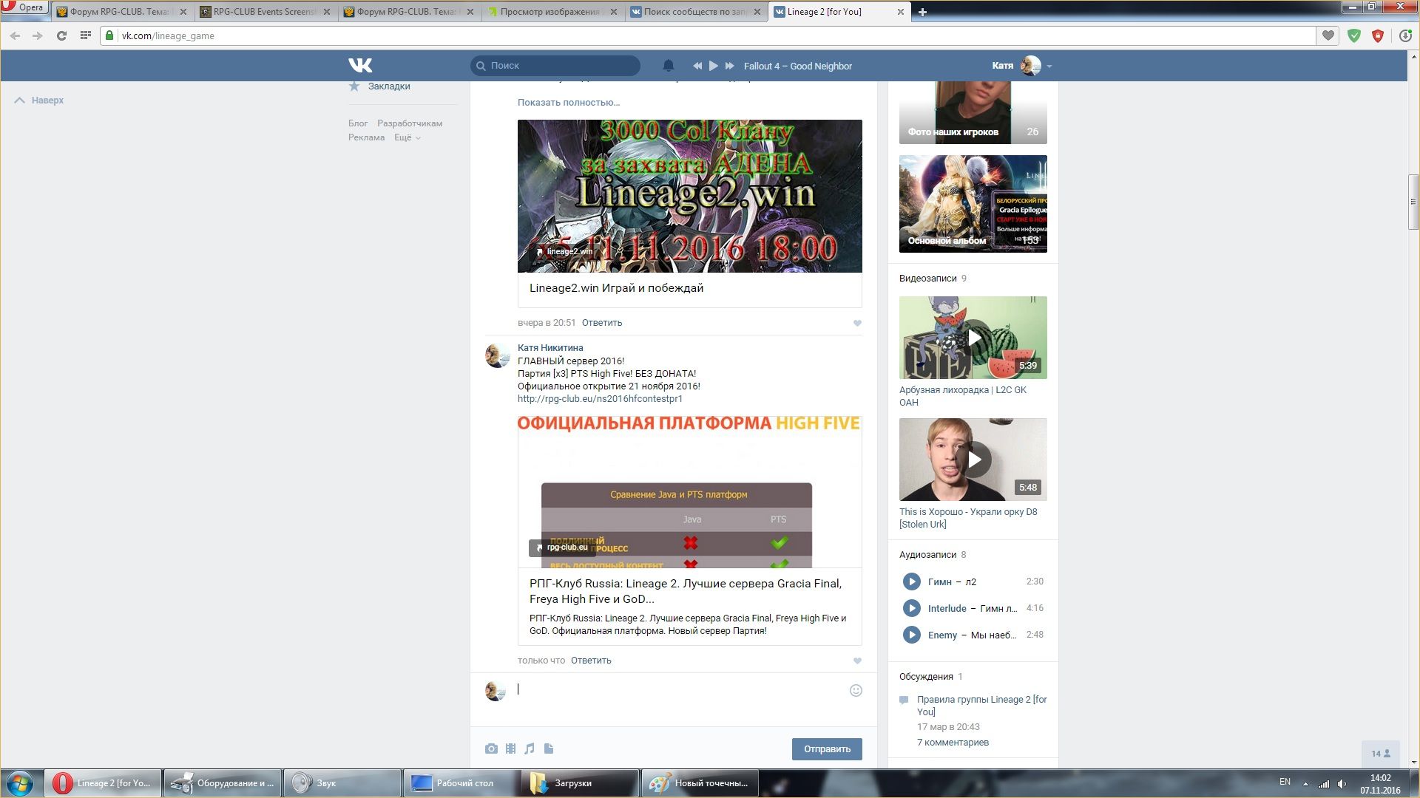
Task: Open the notifications bell icon
Action: point(668,66)
